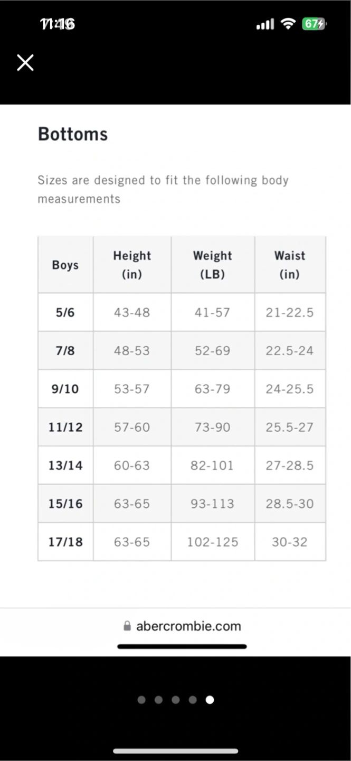Select the 11/12 size row label
The width and height of the screenshot is (351, 761).
(65, 427)
